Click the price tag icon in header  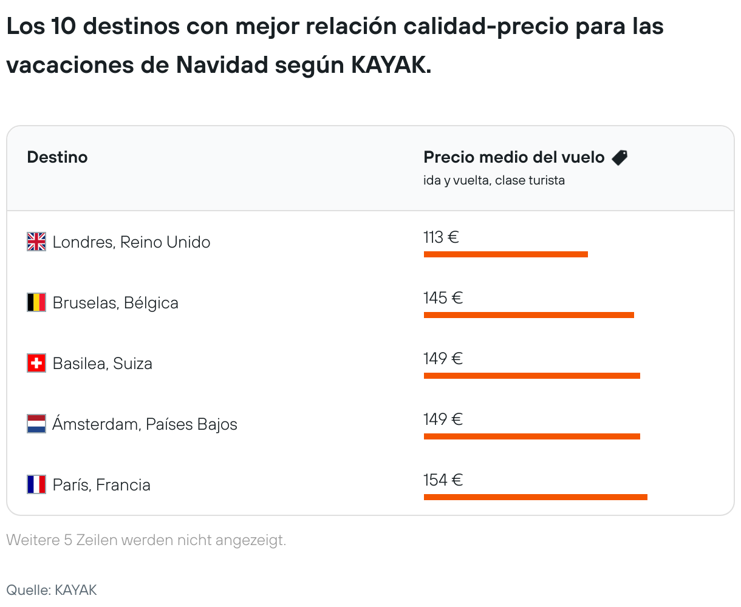click(620, 158)
